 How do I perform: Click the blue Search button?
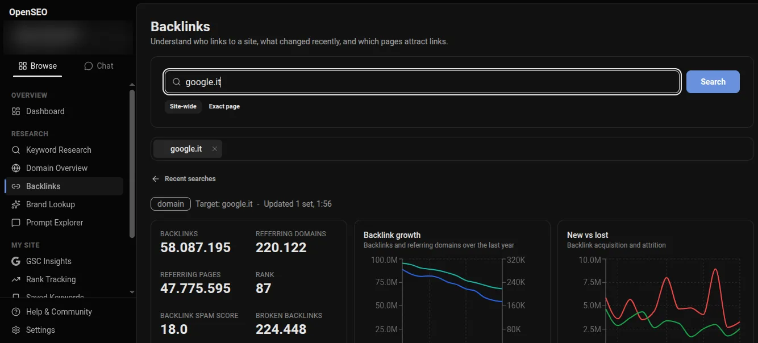[x=713, y=82]
